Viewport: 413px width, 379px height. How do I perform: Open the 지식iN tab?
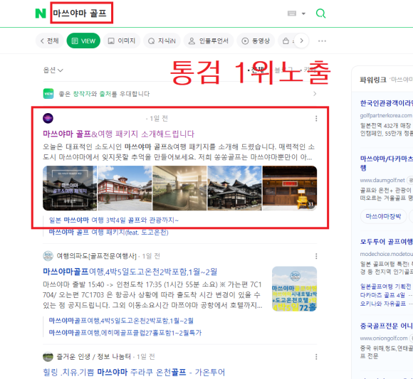coord(162,41)
